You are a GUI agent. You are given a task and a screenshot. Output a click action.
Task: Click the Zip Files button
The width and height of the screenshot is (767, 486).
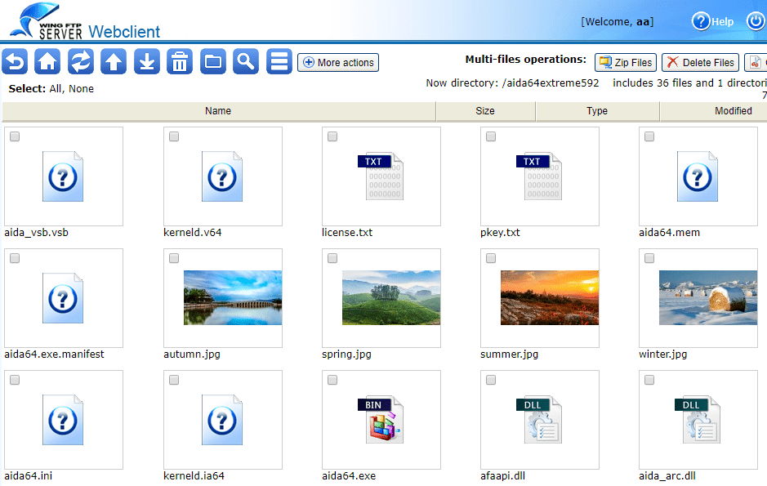click(626, 63)
